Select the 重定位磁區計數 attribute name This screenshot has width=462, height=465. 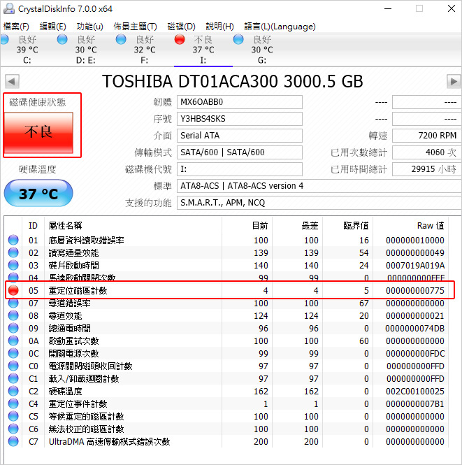click(x=78, y=291)
